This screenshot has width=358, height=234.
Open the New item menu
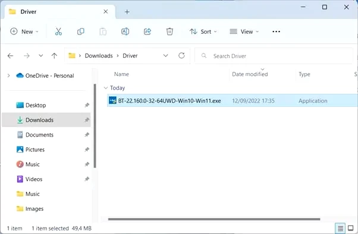click(x=24, y=31)
